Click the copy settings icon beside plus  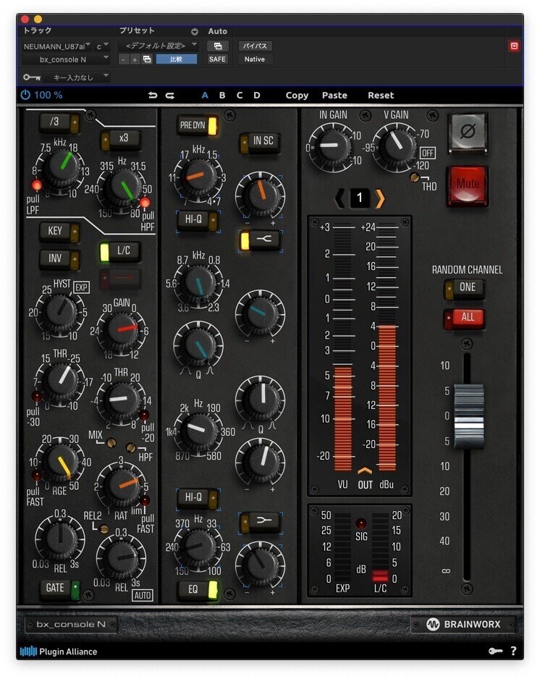tap(147, 59)
